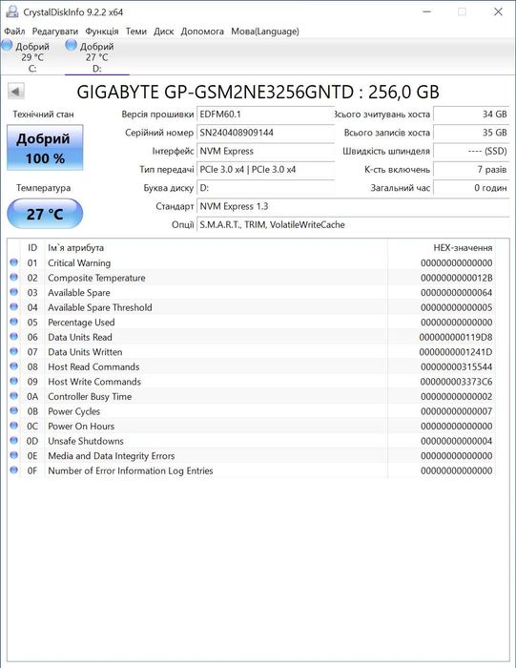Click the hex value 00000000119D8

(x=456, y=337)
